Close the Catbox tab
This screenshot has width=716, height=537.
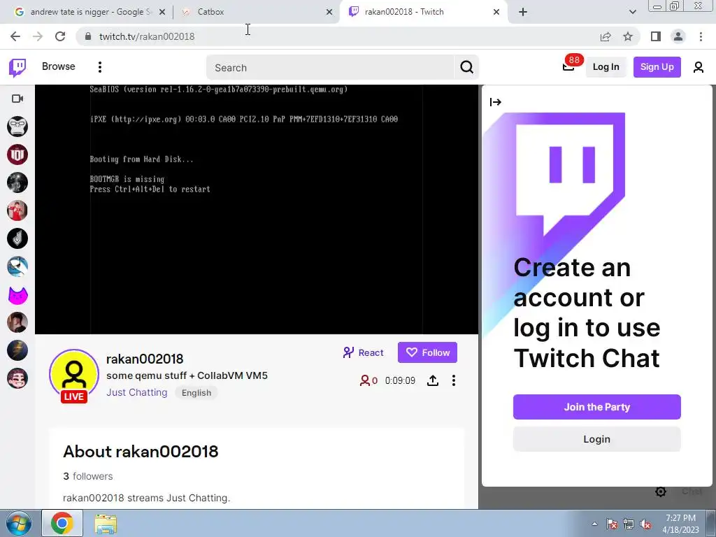coord(329,12)
